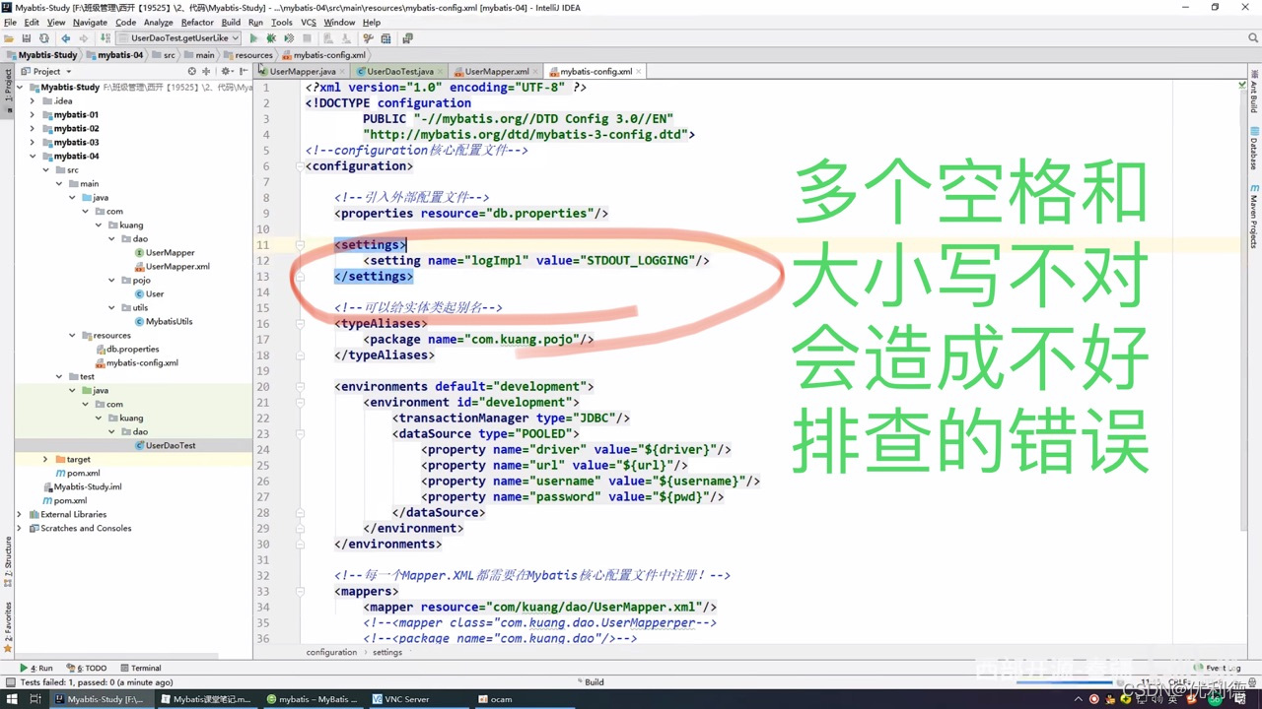Expand the target folder node
This screenshot has width=1262, height=709.
click(x=45, y=459)
